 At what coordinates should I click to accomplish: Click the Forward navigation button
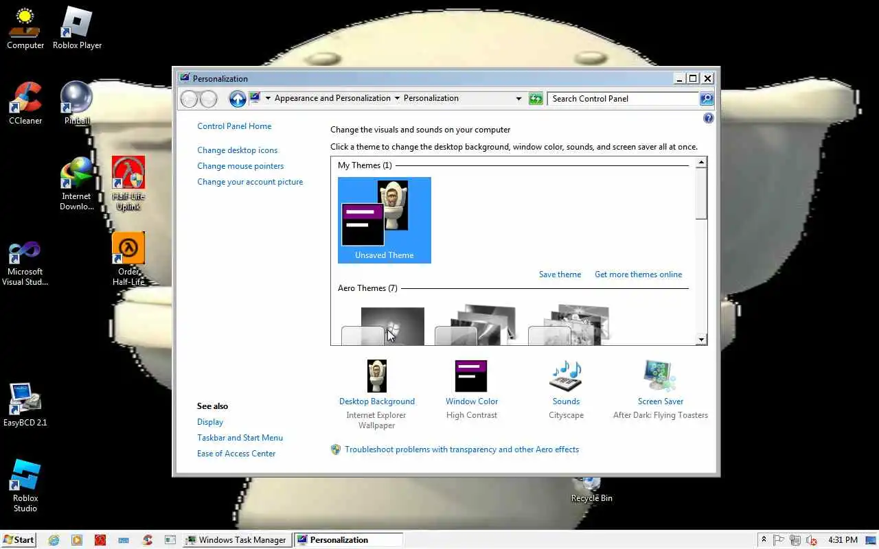209,99
